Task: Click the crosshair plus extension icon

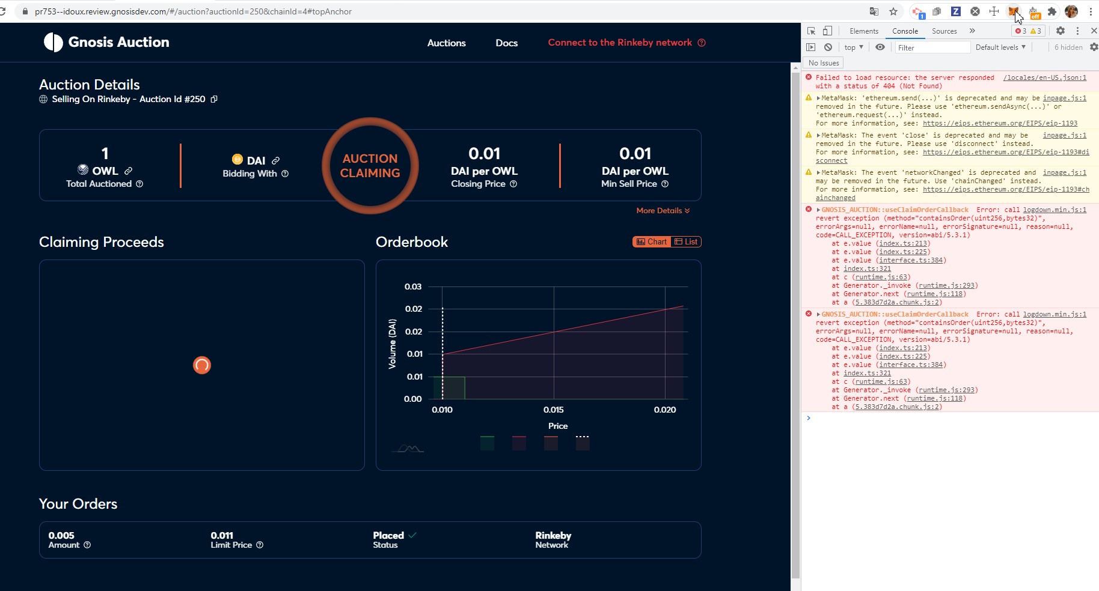Action: click(x=994, y=11)
